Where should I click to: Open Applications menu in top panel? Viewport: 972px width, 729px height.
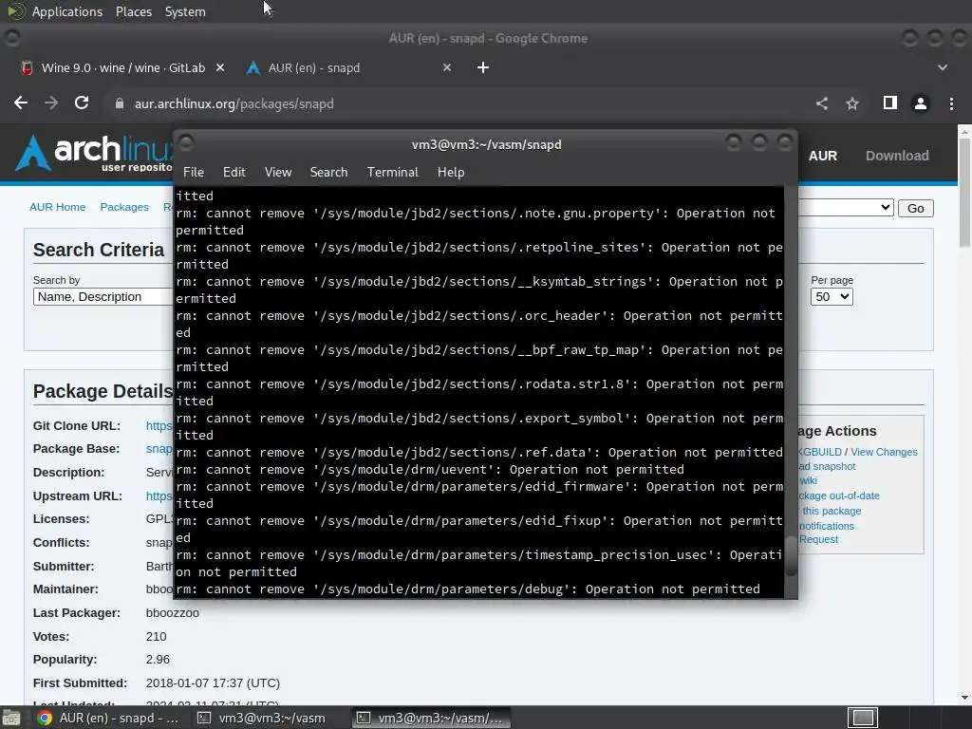(x=67, y=11)
